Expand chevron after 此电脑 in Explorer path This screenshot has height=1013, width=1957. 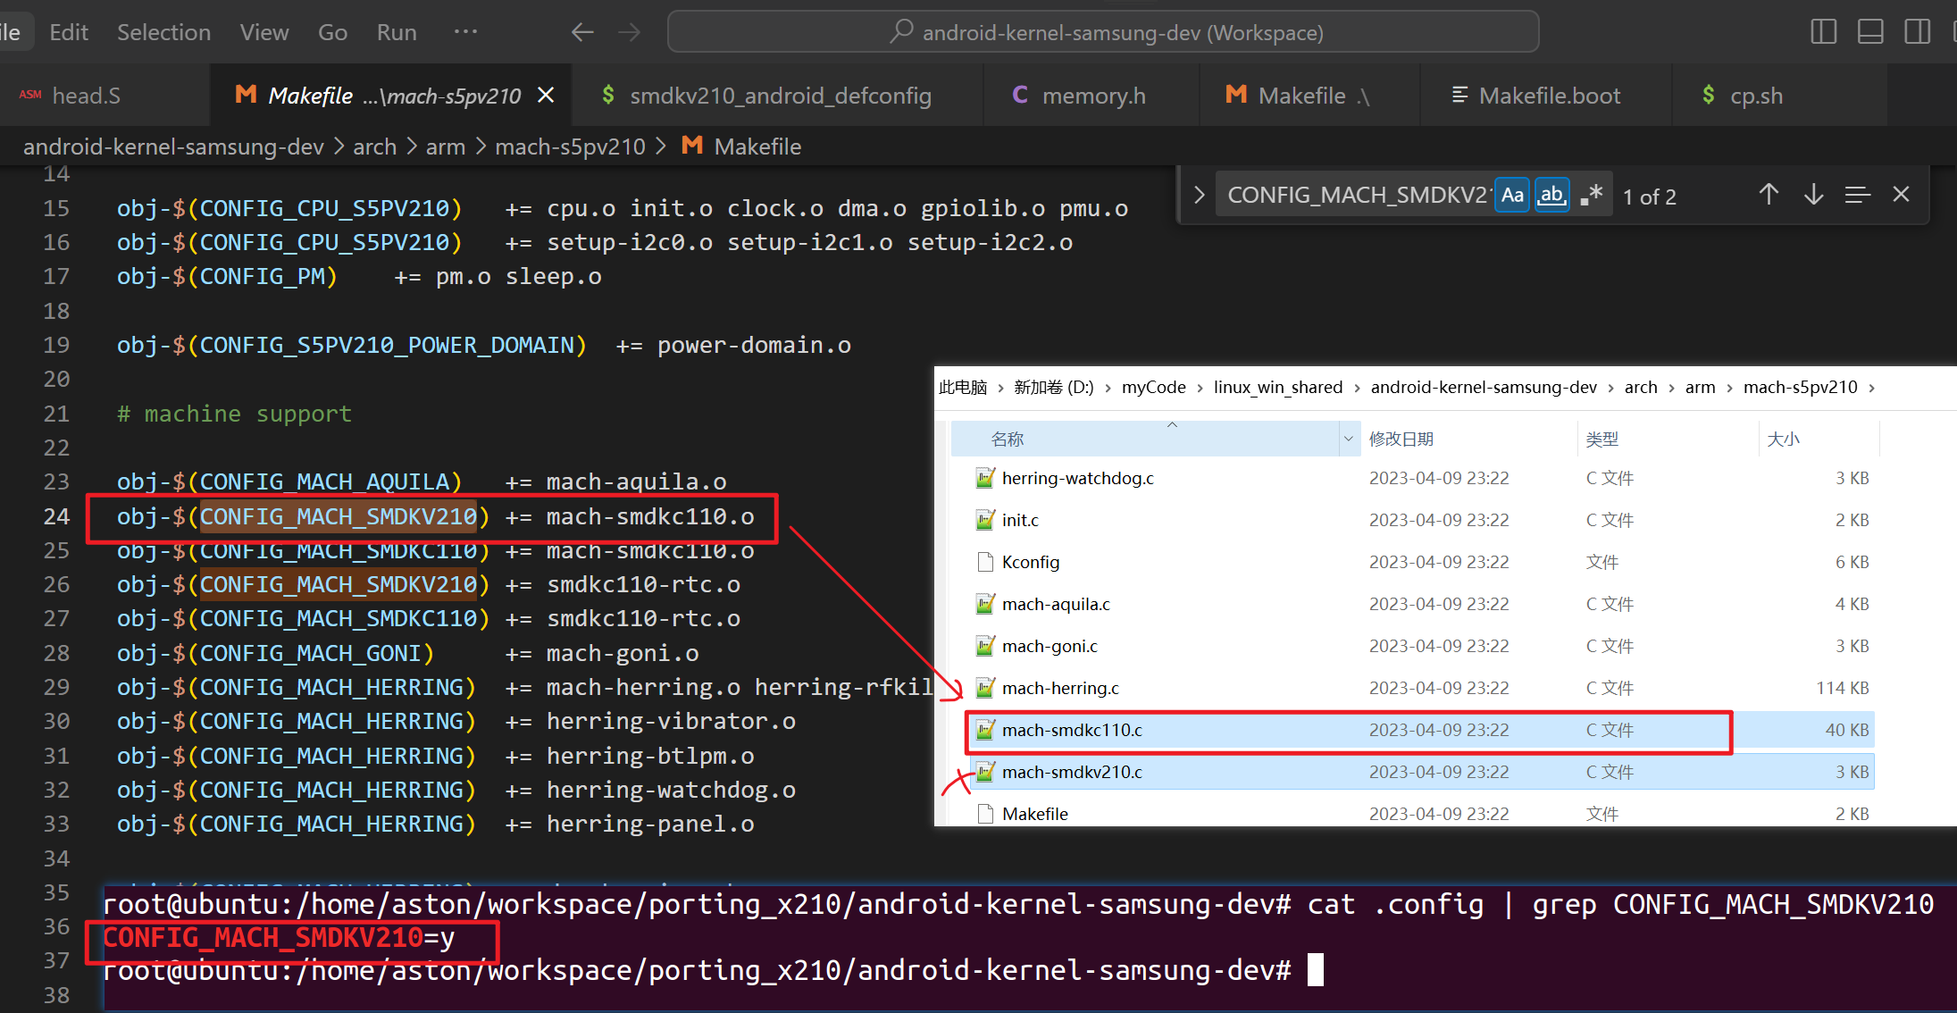coord(1000,388)
